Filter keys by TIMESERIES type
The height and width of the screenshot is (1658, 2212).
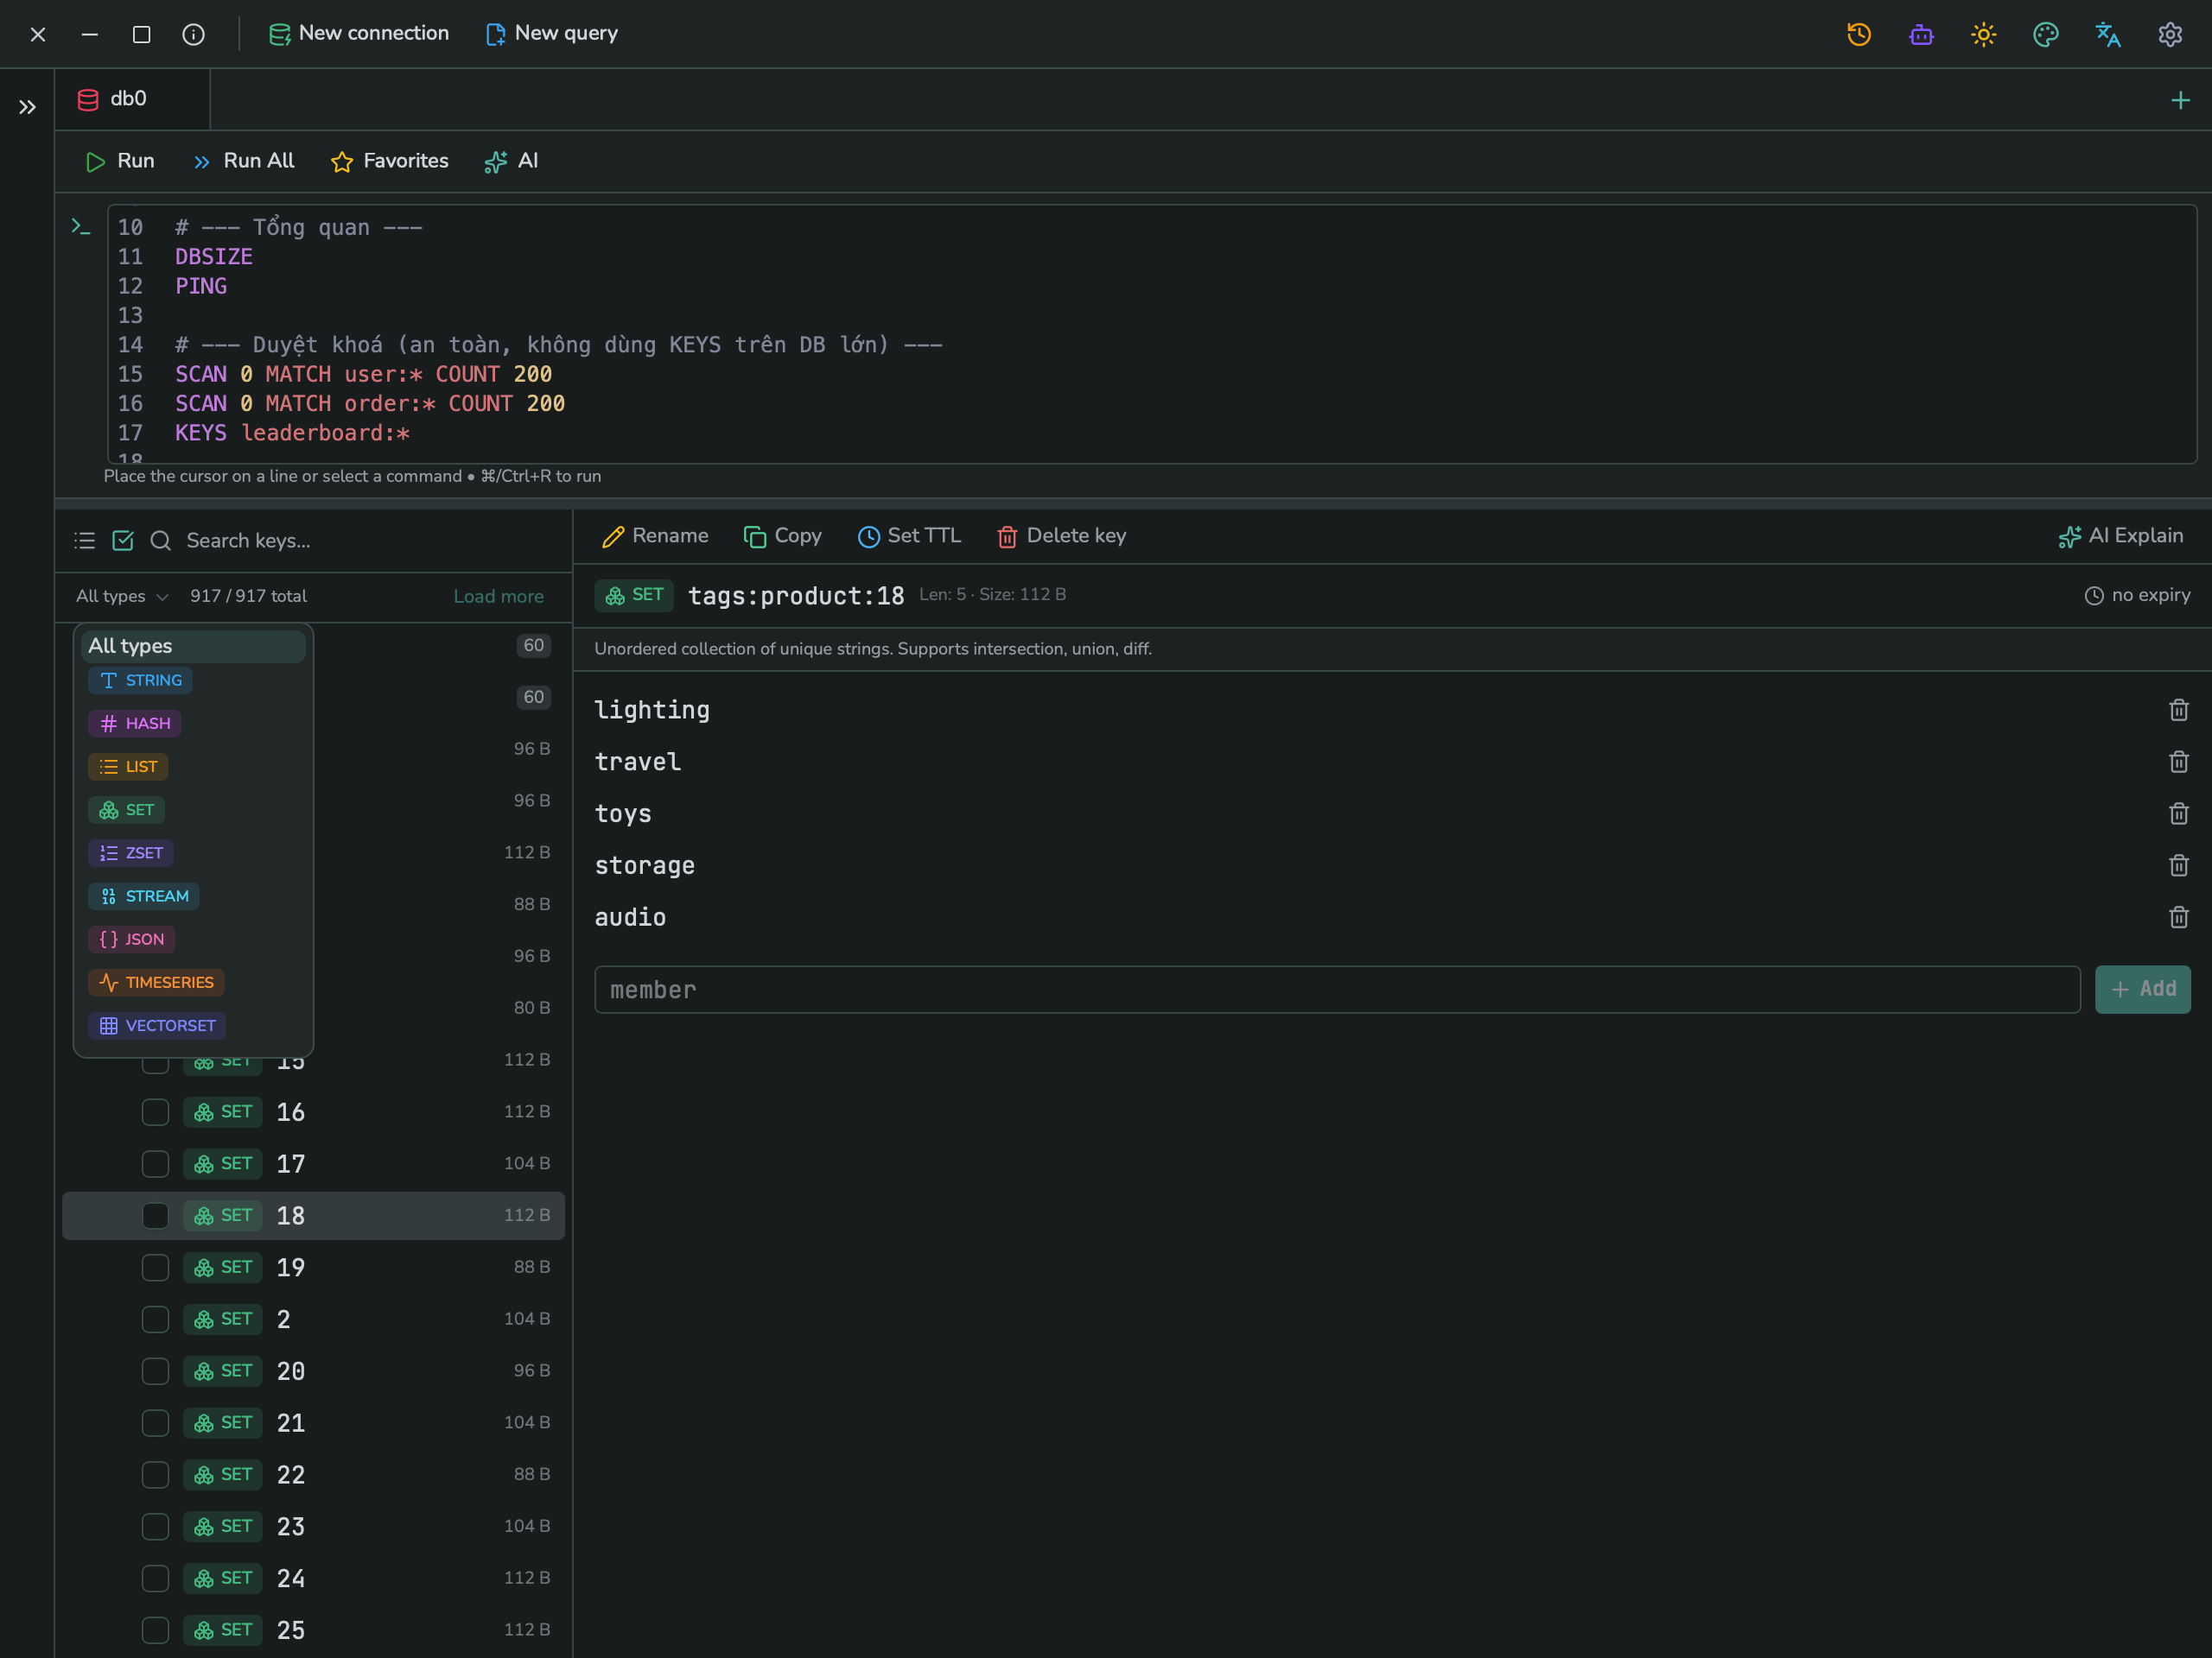click(x=156, y=983)
